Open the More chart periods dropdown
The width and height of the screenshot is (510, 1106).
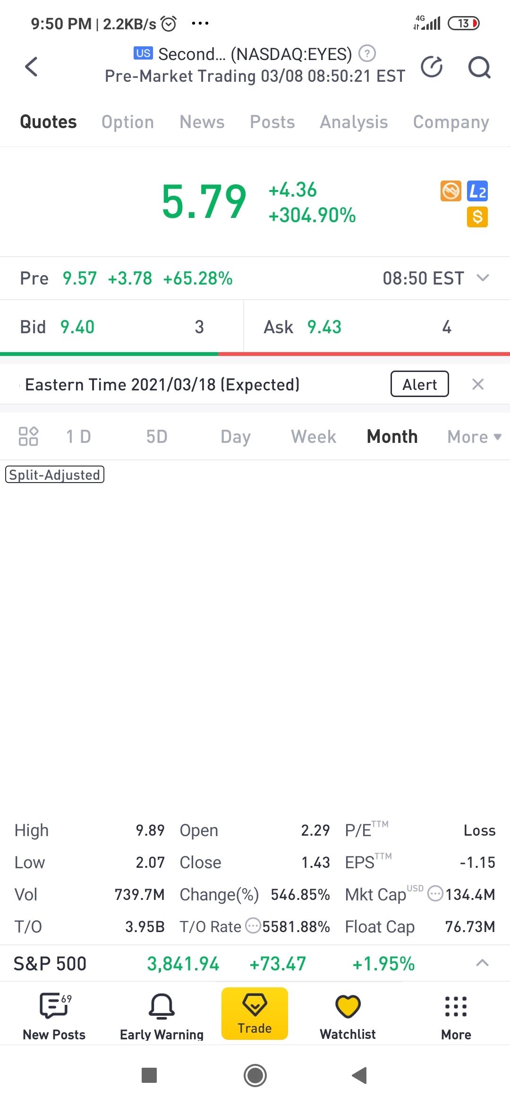click(474, 437)
